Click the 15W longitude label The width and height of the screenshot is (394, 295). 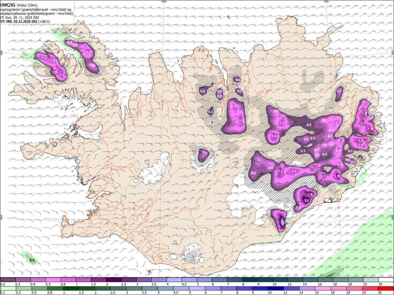click(326, 2)
